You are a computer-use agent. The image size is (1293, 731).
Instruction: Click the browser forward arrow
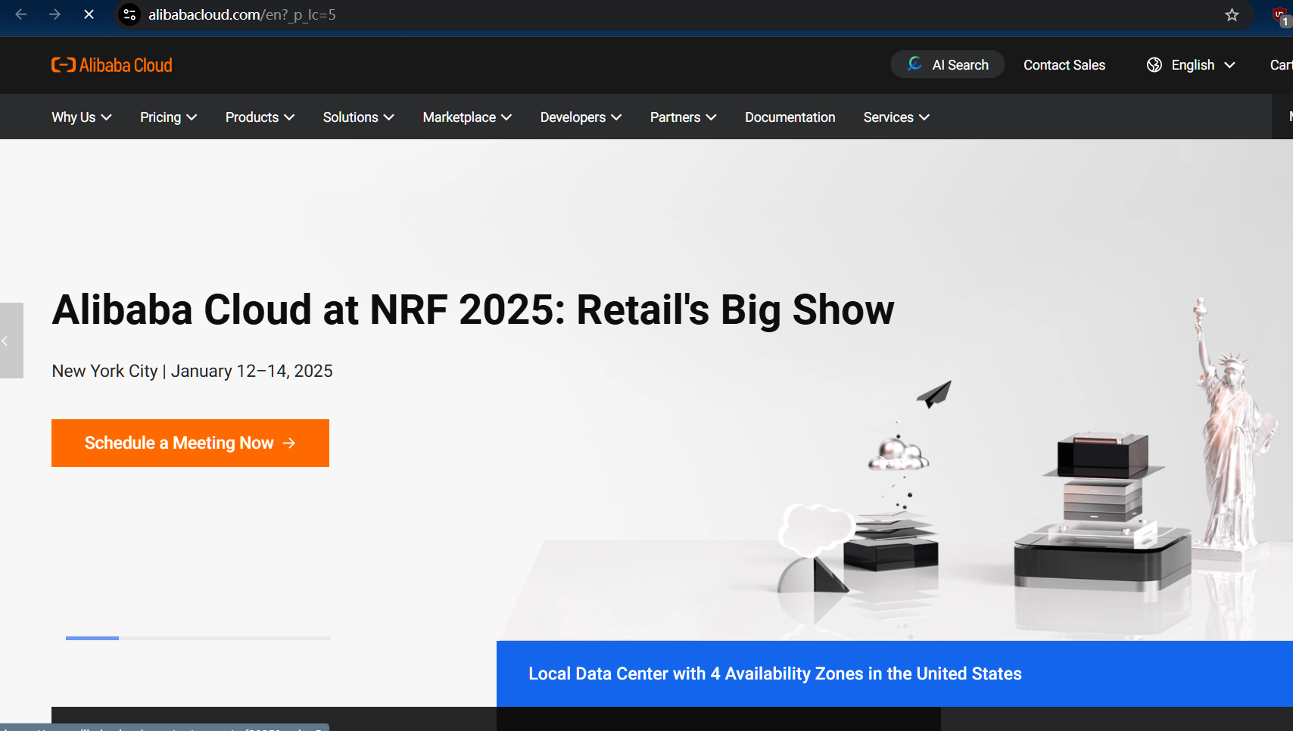point(55,14)
